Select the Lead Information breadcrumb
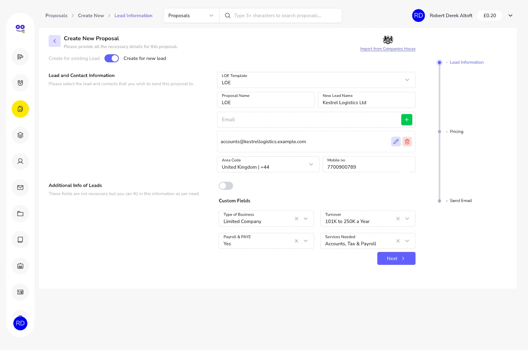Screen dimensions: 528x350 click(x=133, y=16)
